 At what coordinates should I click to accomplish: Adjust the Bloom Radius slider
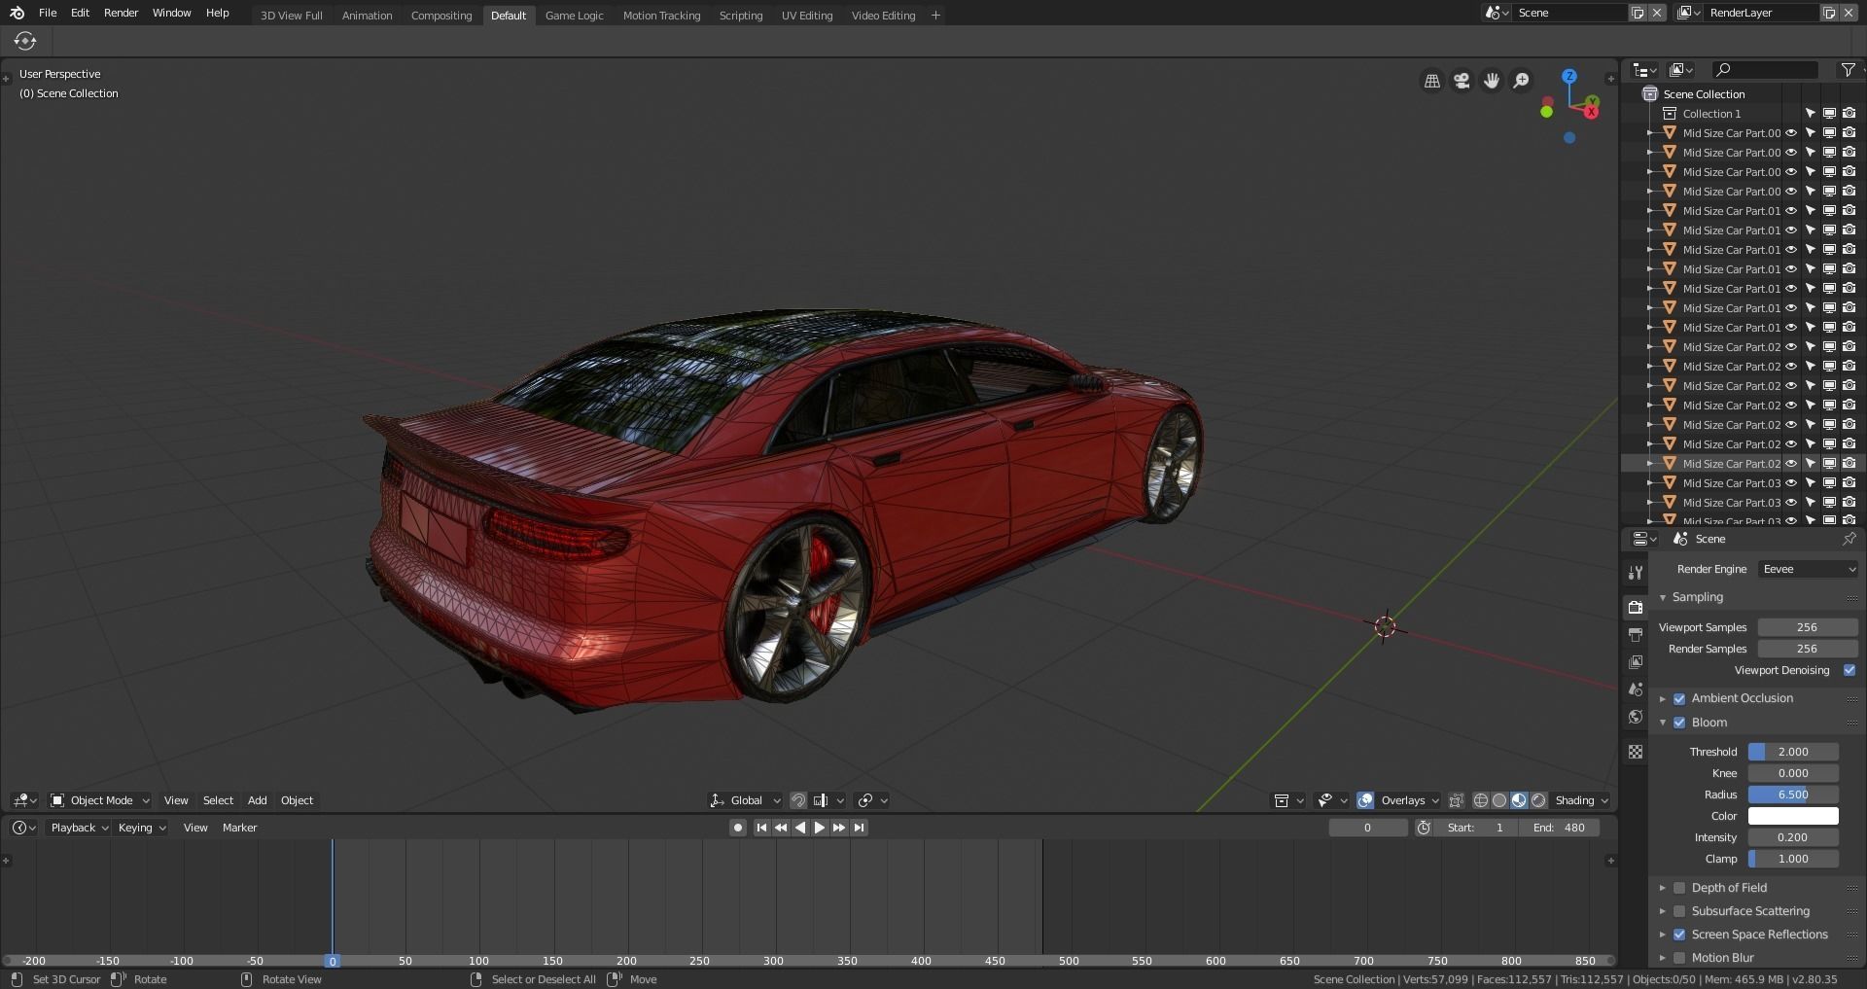click(x=1793, y=795)
